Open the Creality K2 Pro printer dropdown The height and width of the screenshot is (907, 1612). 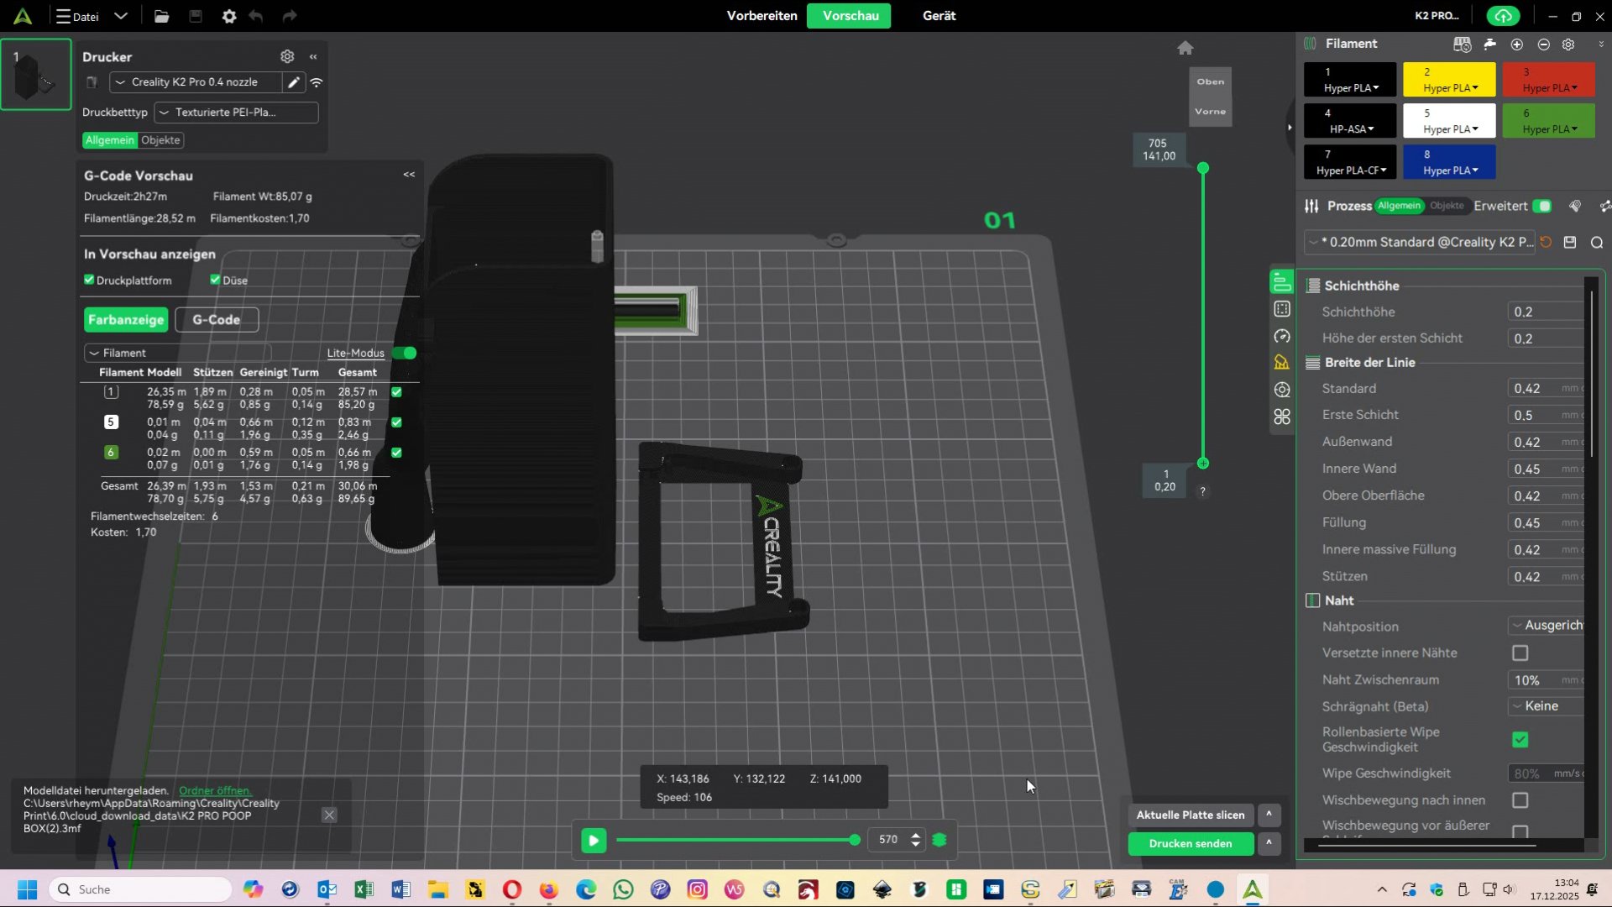coord(195,82)
